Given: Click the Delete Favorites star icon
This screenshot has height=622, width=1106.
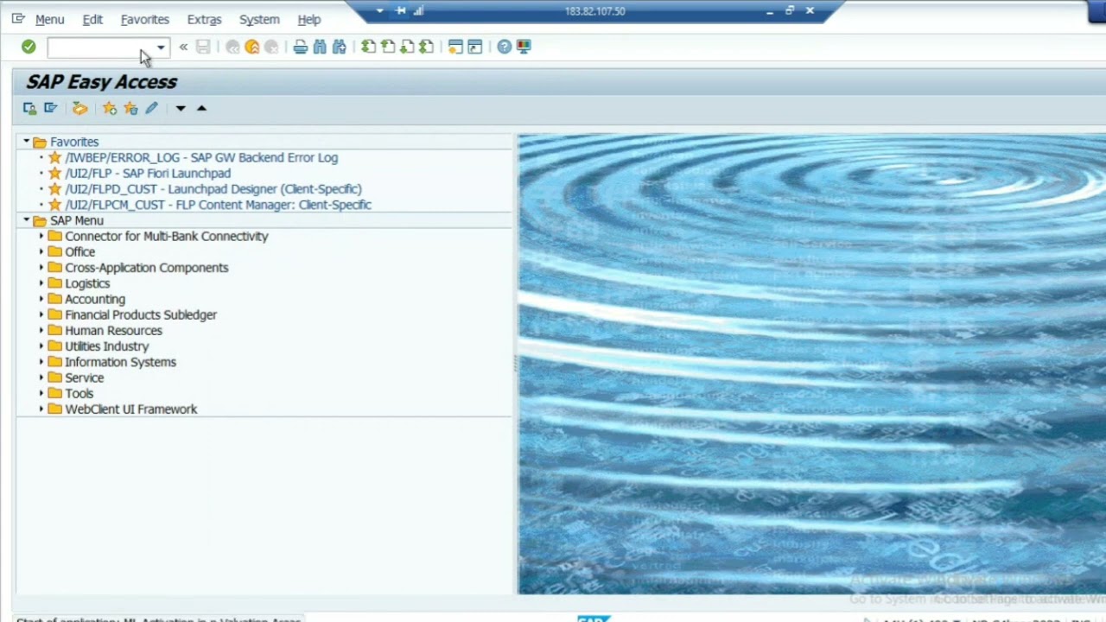Looking at the screenshot, I should [130, 108].
